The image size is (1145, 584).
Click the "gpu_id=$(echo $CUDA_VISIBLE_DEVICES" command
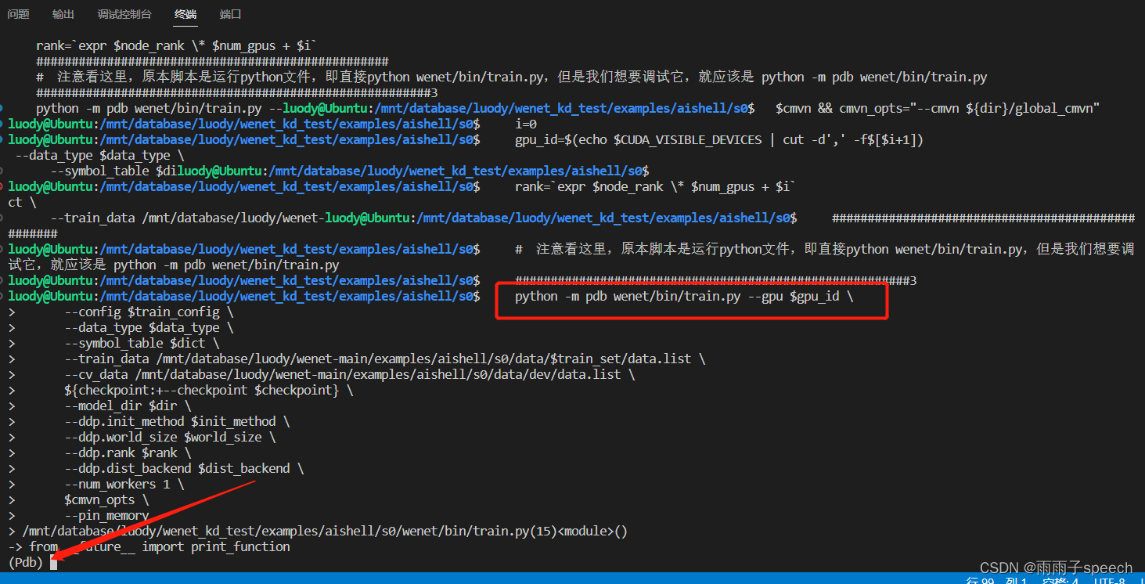coord(719,139)
